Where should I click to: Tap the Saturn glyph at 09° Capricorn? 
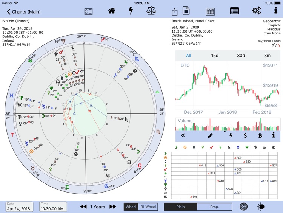(73, 49)
